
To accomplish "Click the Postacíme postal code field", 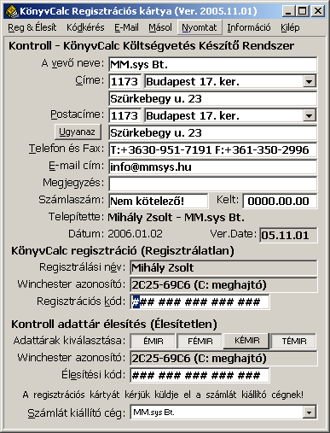I will [x=125, y=116].
